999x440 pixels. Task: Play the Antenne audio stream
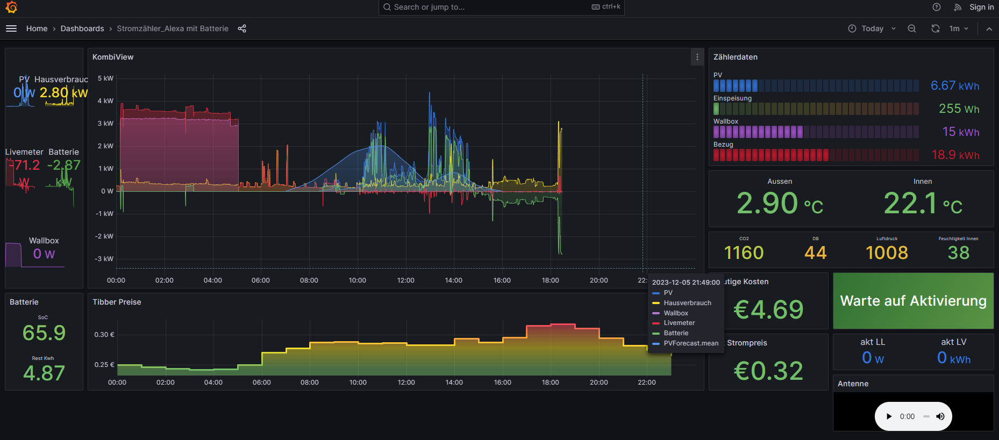click(x=889, y=416)
